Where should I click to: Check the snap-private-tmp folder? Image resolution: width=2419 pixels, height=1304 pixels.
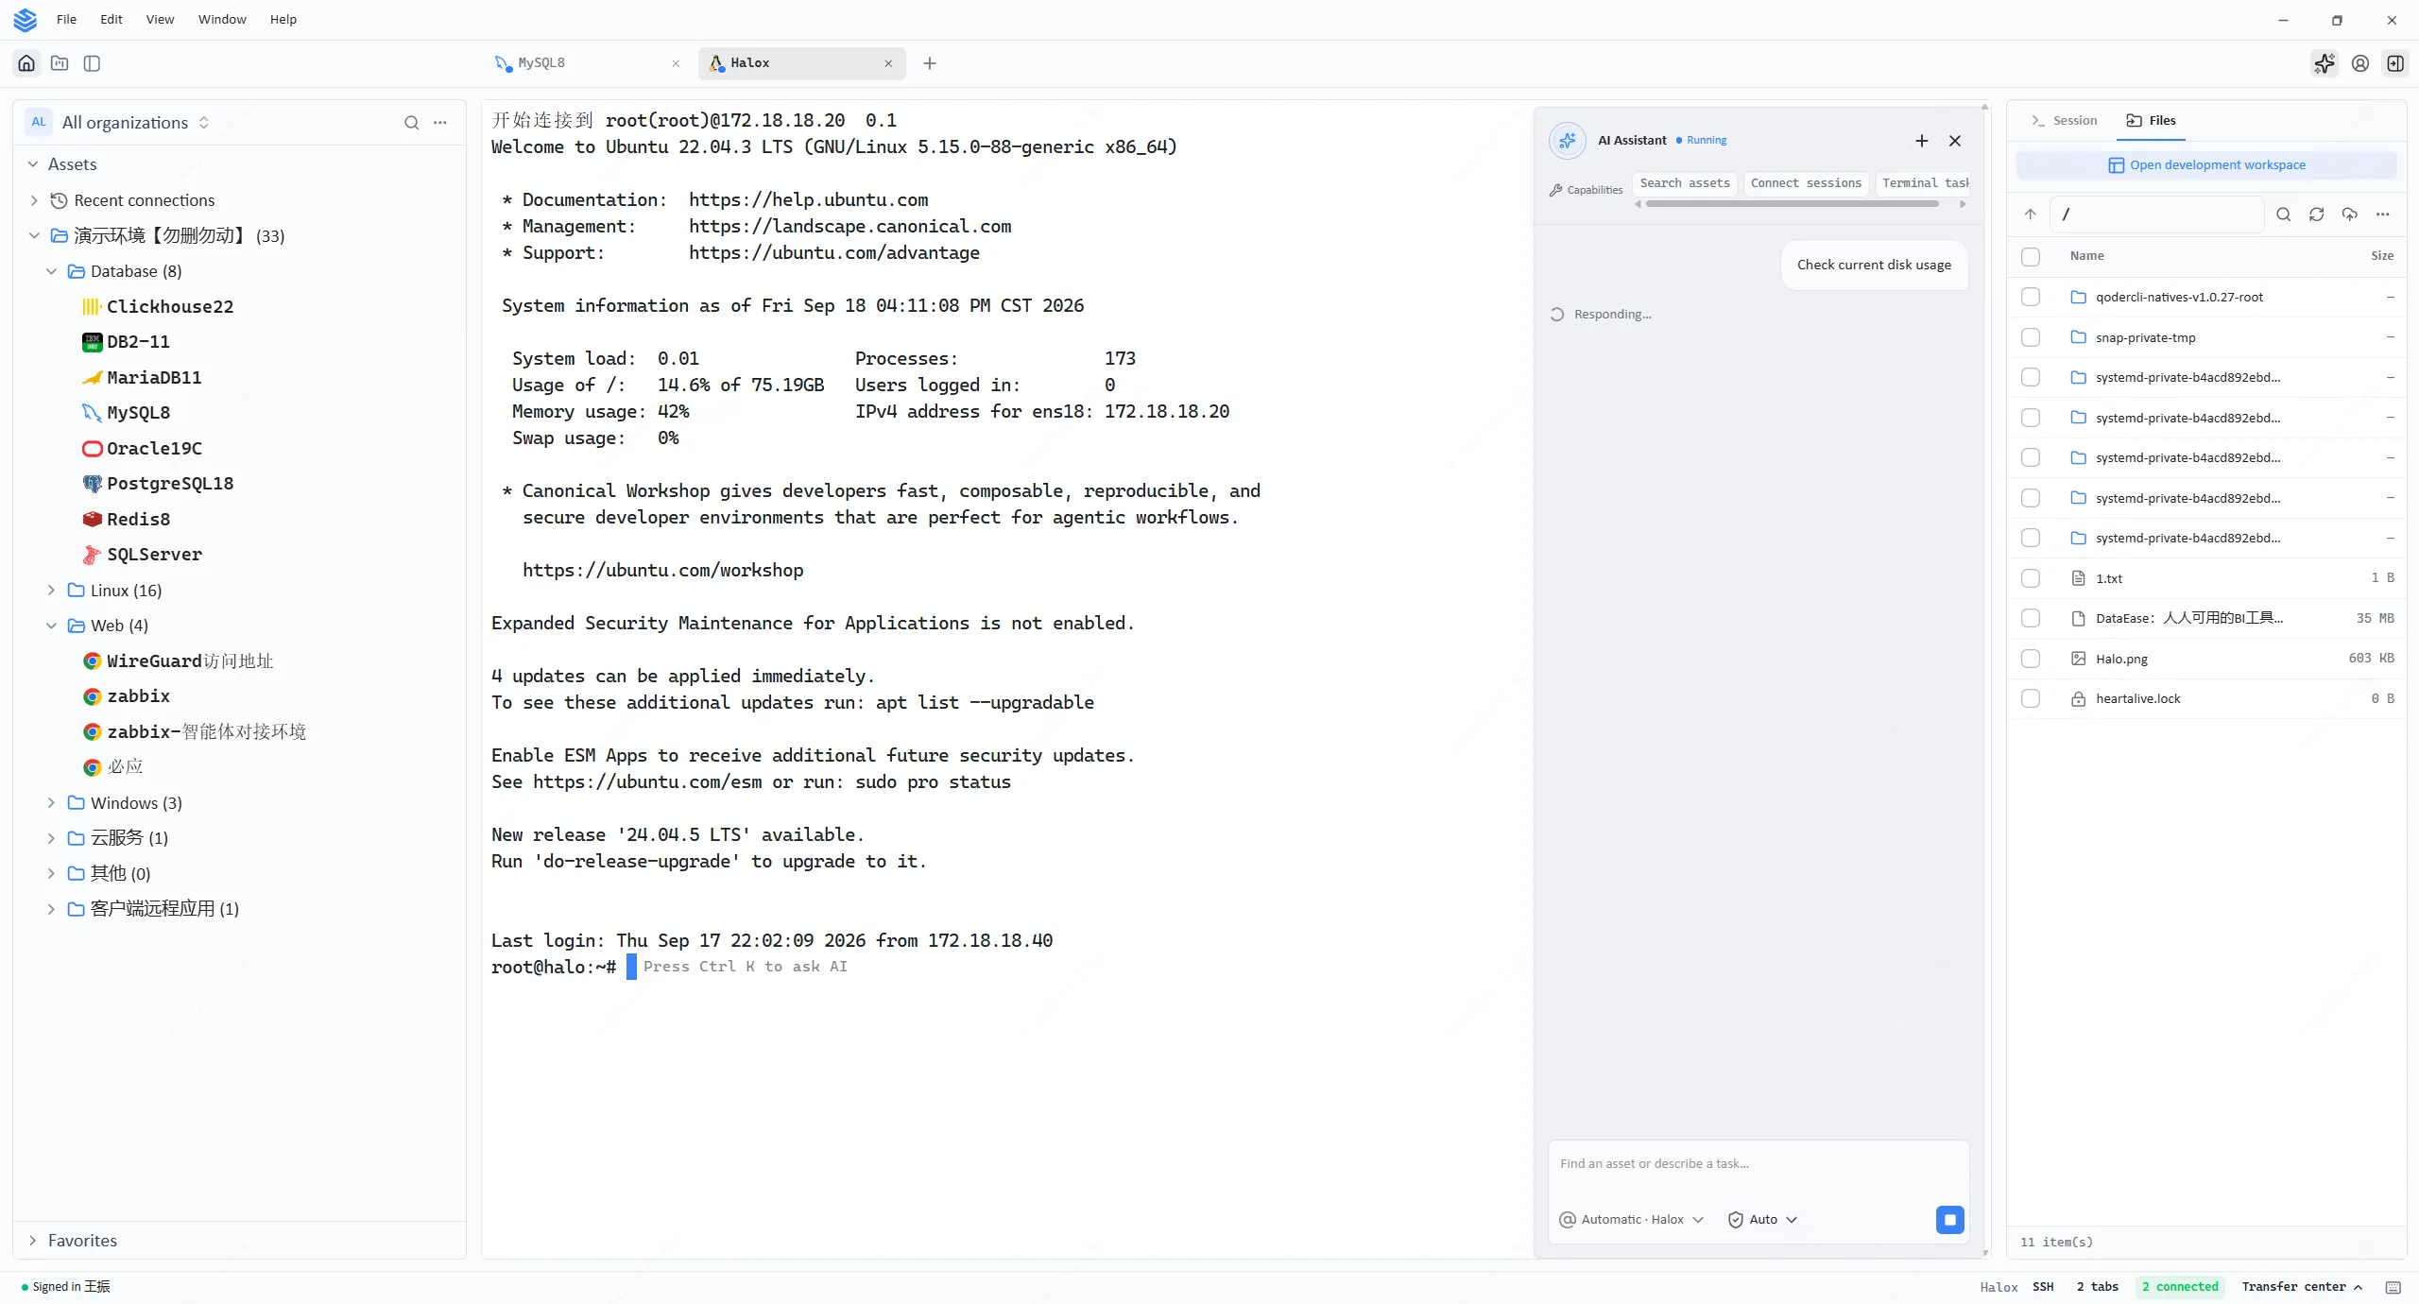pyautogui.click(x=2031, y=337)
